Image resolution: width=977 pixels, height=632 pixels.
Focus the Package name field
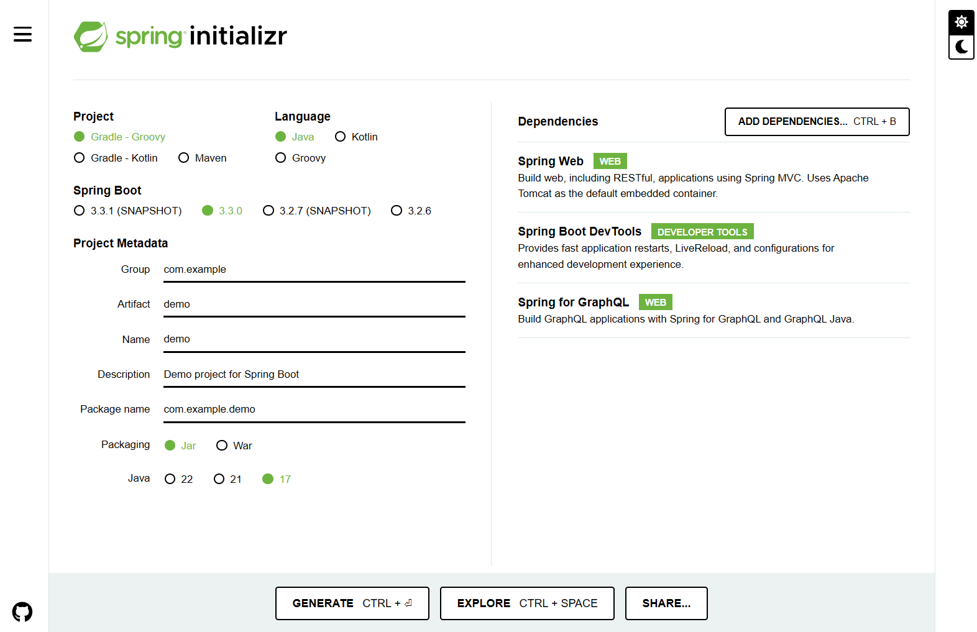(314, 410)
